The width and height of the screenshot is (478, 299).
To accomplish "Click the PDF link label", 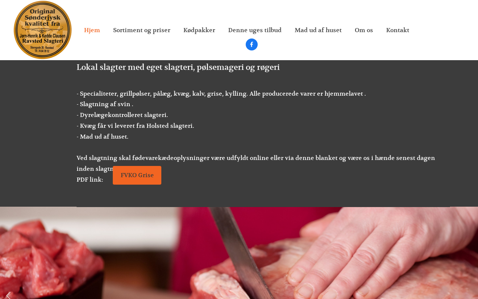I will [90, 180].
